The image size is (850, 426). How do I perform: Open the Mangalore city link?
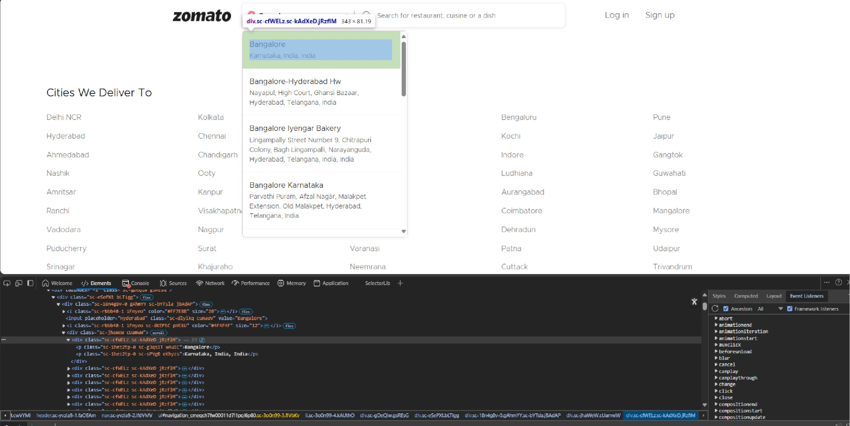(671, 211)
